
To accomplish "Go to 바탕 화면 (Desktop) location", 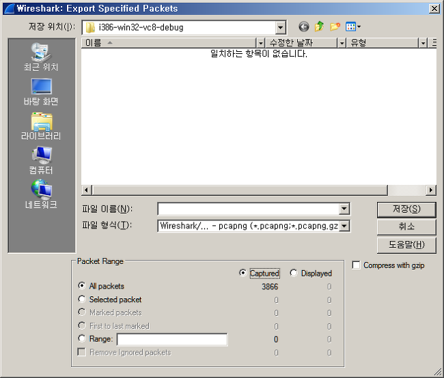I will [x=41, y=91].
